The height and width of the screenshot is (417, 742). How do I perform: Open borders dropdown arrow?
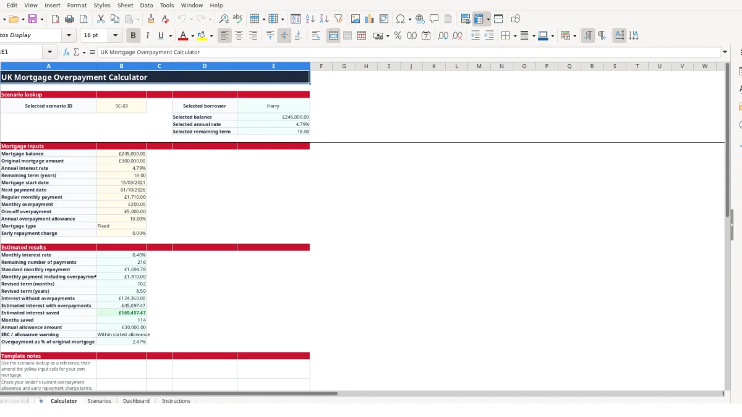(x=514, y=36)
